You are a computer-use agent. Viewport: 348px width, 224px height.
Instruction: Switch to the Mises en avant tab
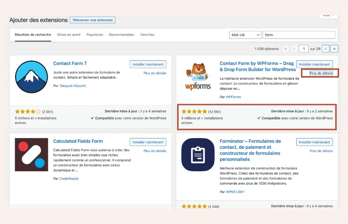tap(69, 35)
